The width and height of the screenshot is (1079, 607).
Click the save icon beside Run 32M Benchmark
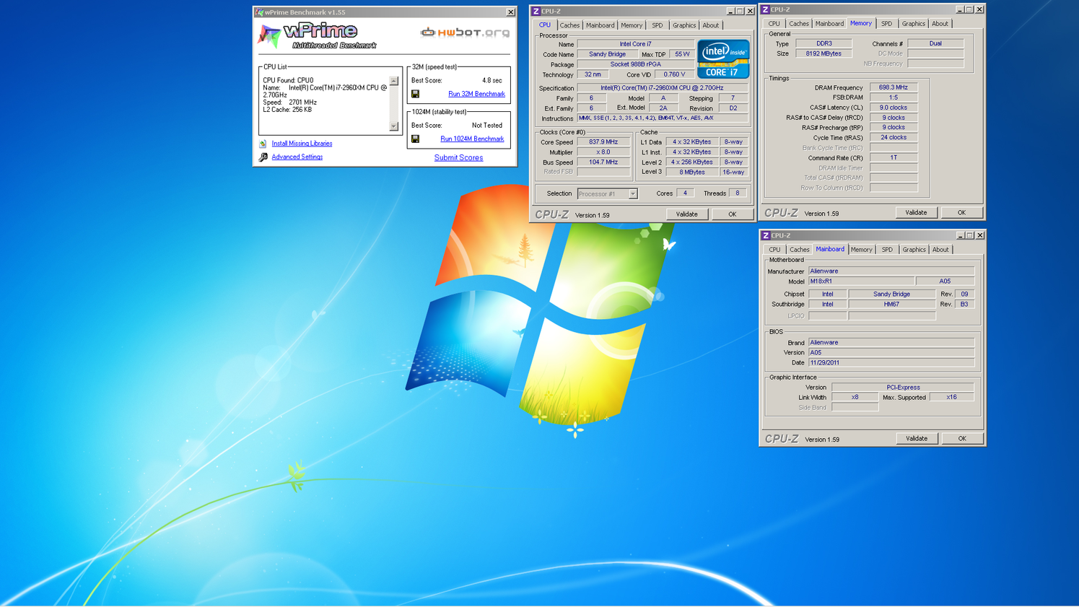(415, 95)
